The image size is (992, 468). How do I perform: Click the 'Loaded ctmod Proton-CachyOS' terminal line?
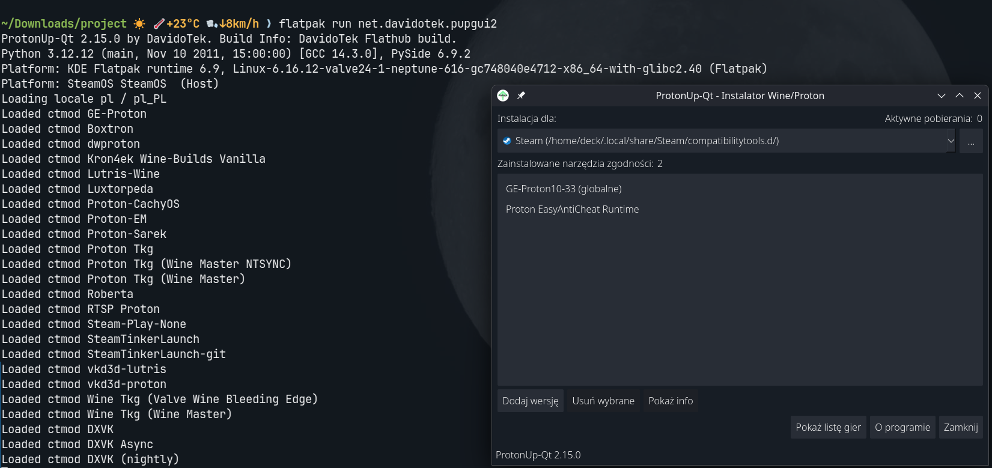(91, 204)
